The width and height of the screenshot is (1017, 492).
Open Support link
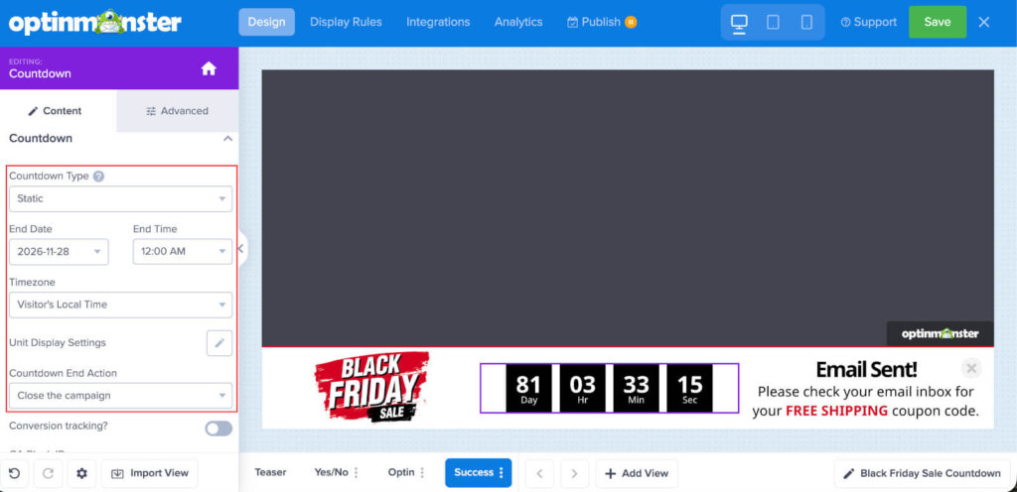pyautogui.click(x=868, y=22)
